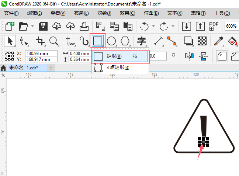239x176 pixels.
Task: Click the Round corner icon
Action: point(222,56)
